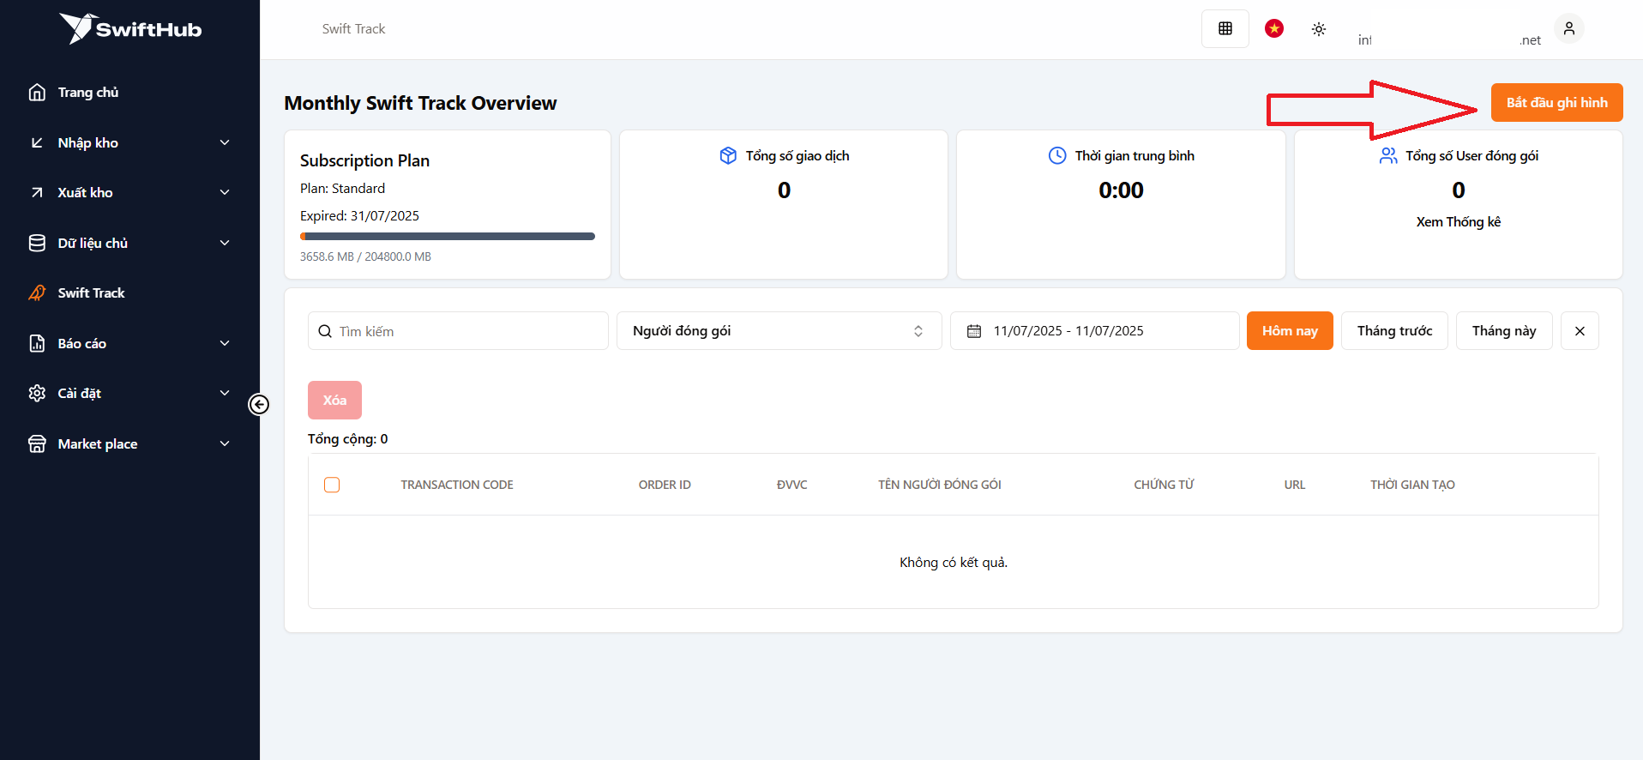
Task: Filter by Tháng trước button
Action: click(1394, 331)
